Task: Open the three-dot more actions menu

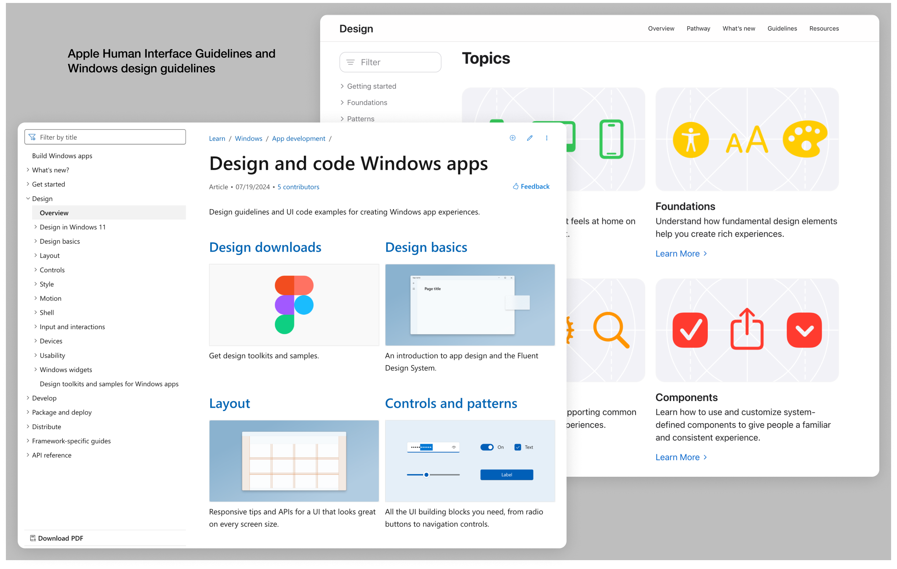Action: point(547,138)
